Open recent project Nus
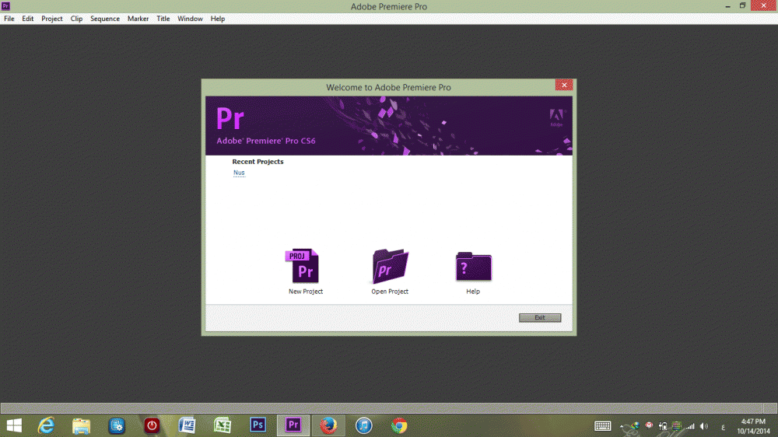The height and width of the screenshot is (437, 778). pos(239,173)
